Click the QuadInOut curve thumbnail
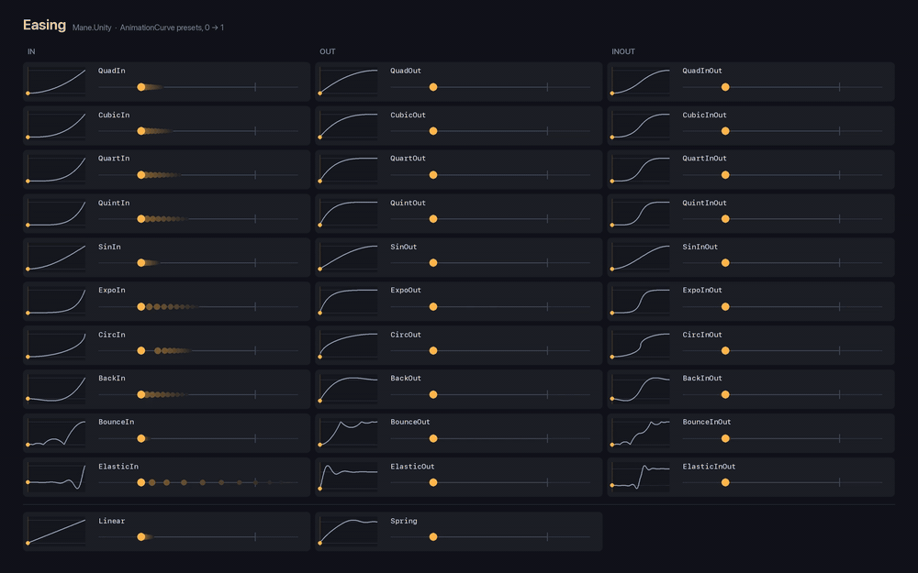The image size is (918, 573). tap(641, 82)
